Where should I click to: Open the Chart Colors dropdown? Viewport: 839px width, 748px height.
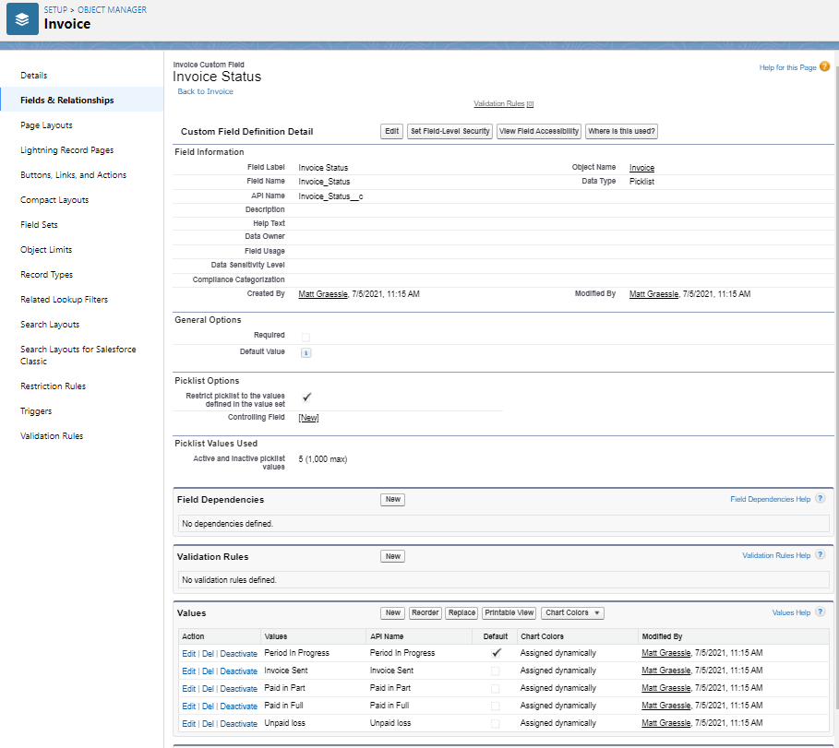pyautogui.click(x=574, y=612)
